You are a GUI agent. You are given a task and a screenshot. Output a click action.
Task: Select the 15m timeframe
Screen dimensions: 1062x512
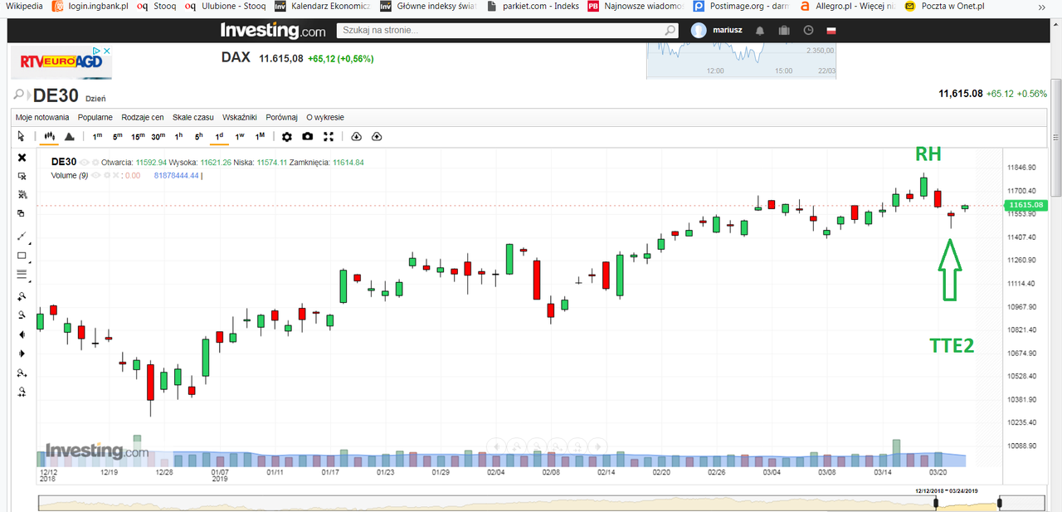[x=138, y=136]
